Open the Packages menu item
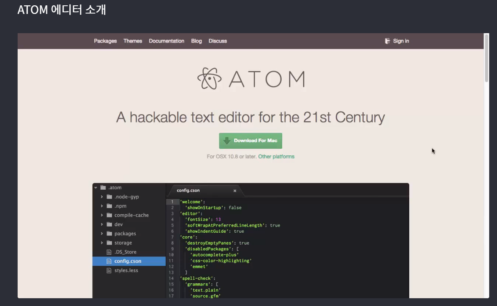497x306 pixels. (105, 41)
